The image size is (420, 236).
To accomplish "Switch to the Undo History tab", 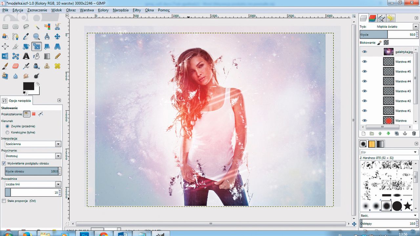I will pos(390,18).
